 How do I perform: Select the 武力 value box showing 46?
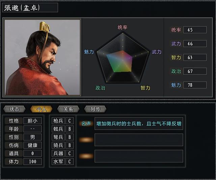pos(195,44)
